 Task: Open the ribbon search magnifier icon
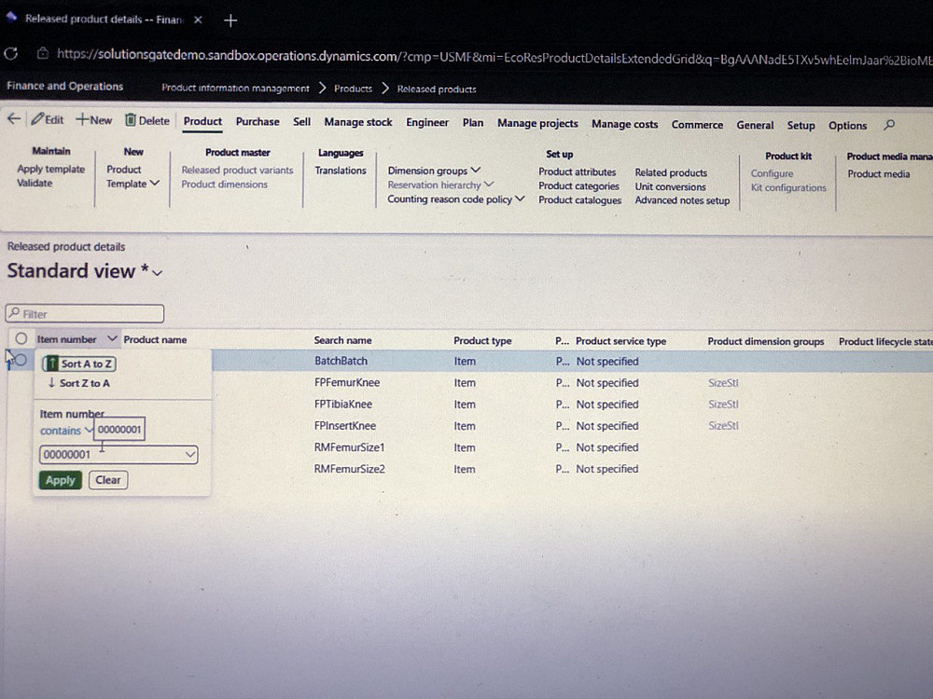[x=889, y=125]
